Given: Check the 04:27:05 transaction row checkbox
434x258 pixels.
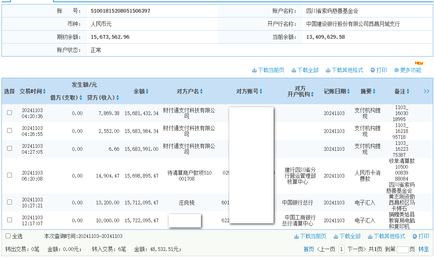Looking at the screenshot, I should pyautogui.click(x=9, y=149).
